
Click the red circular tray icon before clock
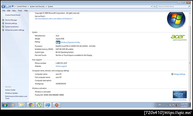click(x=177, y=105)
